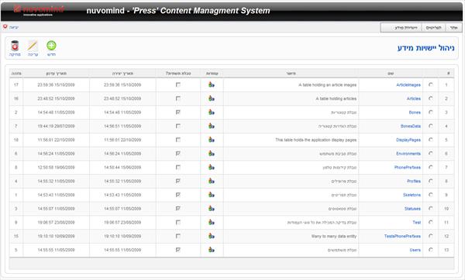Toggle system-table checkbox in Users row

tap(178, 250)
